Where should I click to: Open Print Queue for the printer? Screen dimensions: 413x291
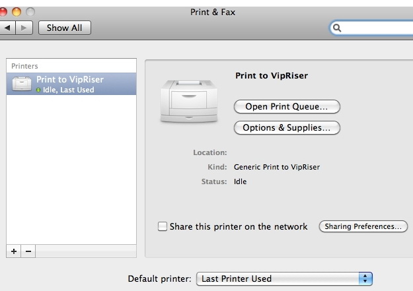pos(287,106)
